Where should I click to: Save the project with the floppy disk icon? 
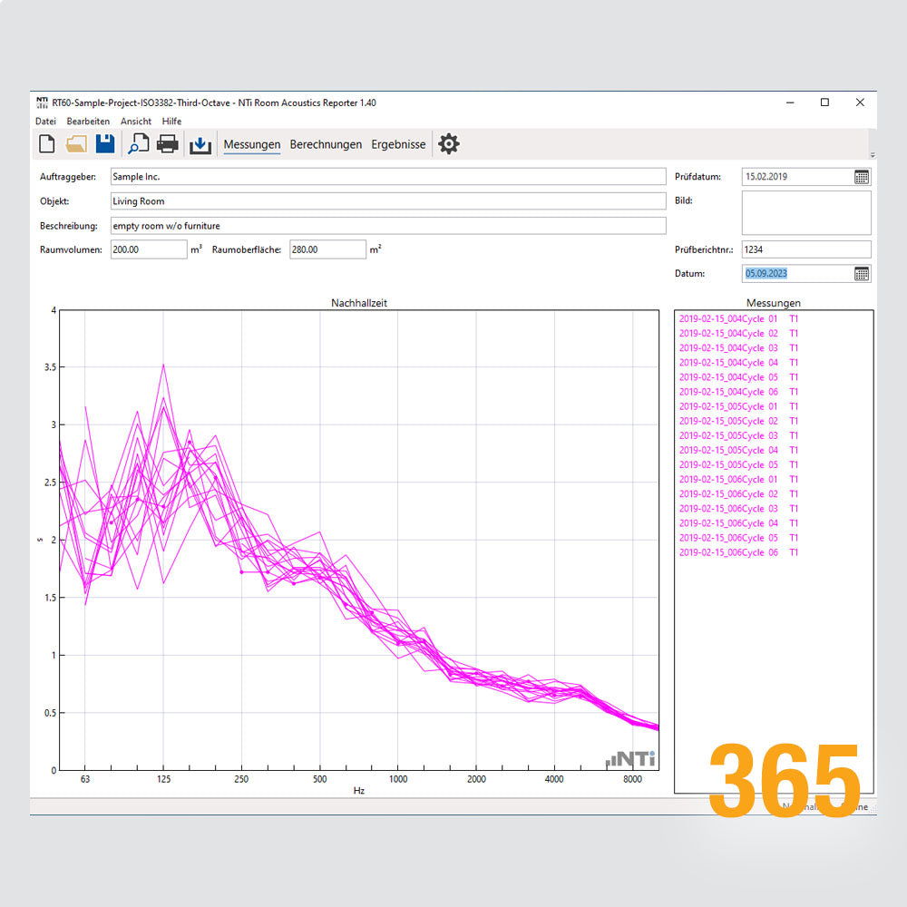pyautogui.click(x=105, y=143)
